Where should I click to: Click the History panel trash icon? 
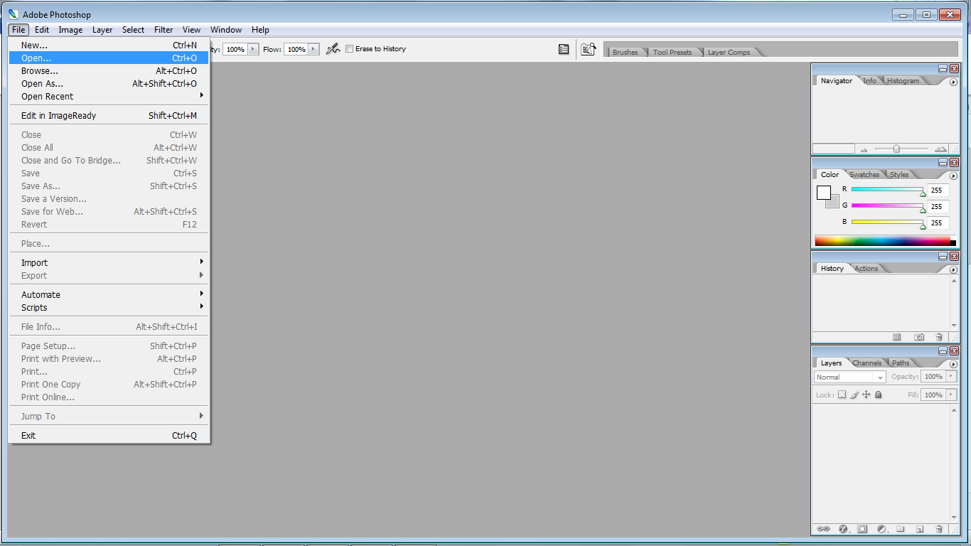(939, 337)
